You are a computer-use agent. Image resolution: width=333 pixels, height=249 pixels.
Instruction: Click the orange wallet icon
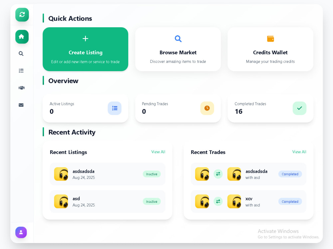click(x=270, y=39)
